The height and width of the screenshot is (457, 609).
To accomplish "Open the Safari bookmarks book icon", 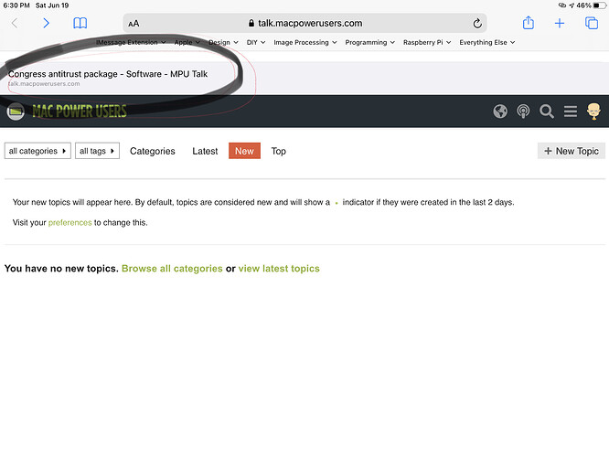I will 80,23.
